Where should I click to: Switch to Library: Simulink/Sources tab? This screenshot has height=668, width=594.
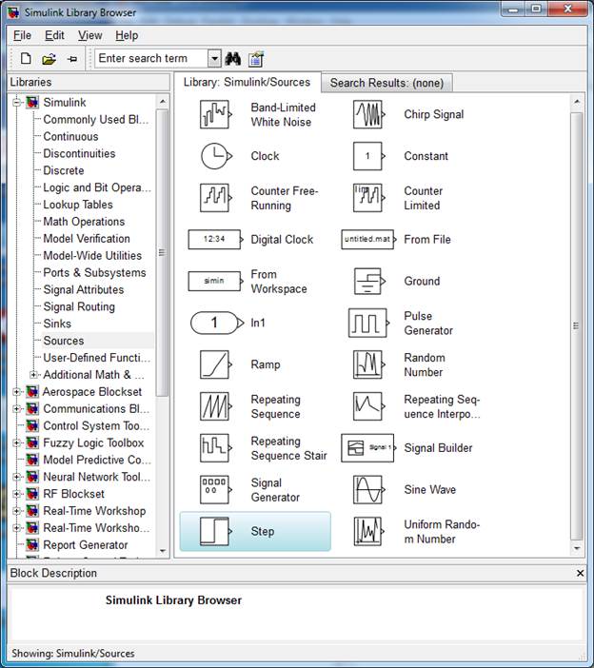247,82
